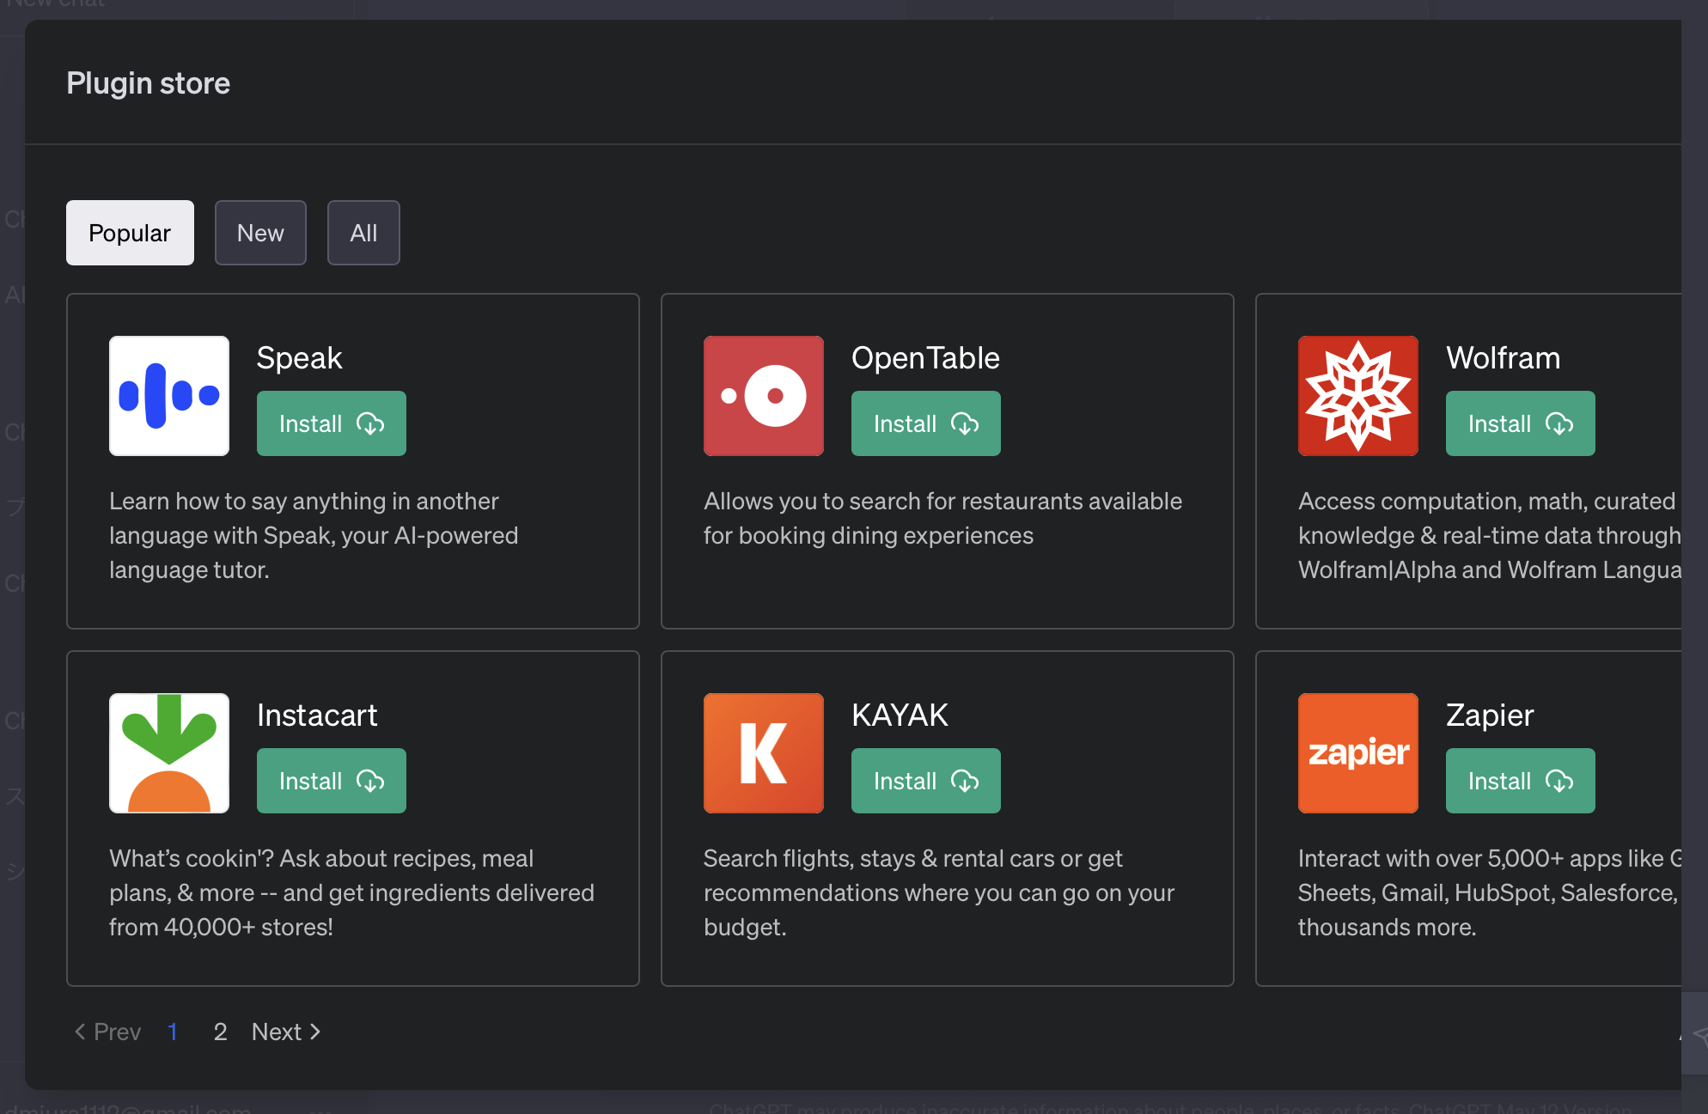This screenshot has height=1114, width=1708.
Task: Click the OpenTable plugin title
Action: click(925, 358)
